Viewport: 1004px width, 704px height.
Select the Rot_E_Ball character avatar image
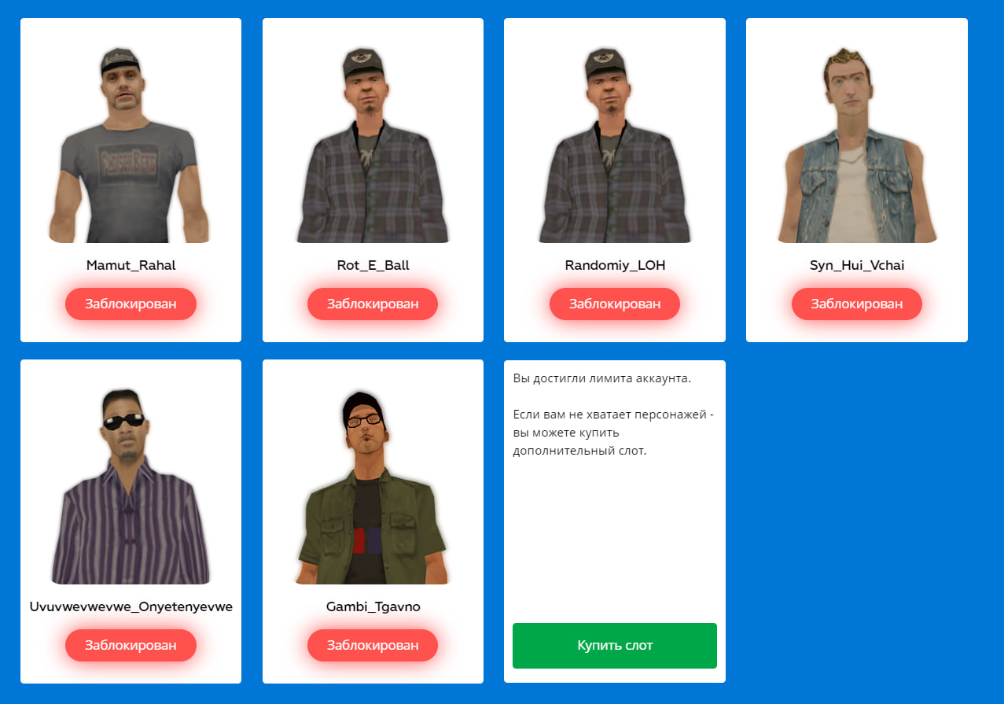tap(373, 145)
